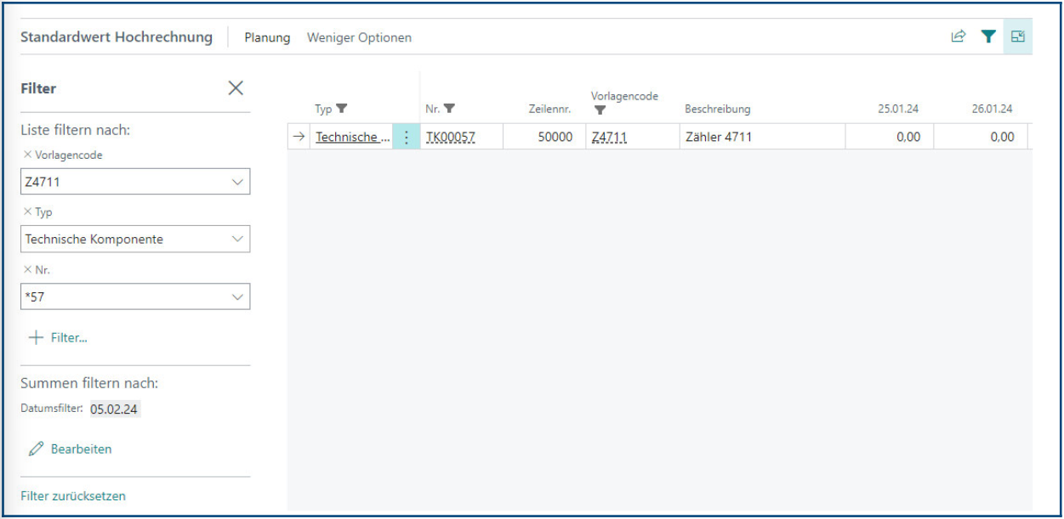Click the share icon in the header
Viewport: 1064px width, 519px height.
[x=958, y=37]
